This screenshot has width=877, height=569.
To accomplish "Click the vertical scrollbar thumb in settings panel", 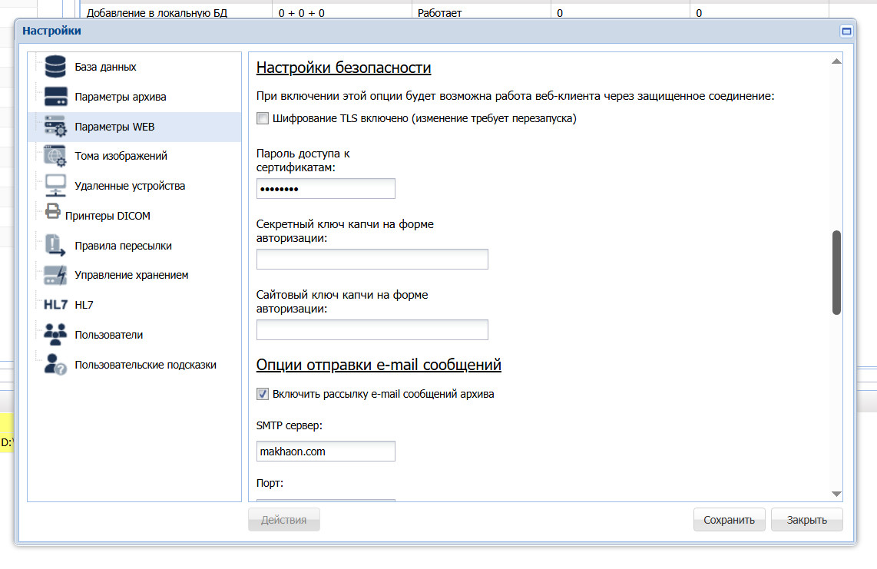I will [x=837, y=273].
